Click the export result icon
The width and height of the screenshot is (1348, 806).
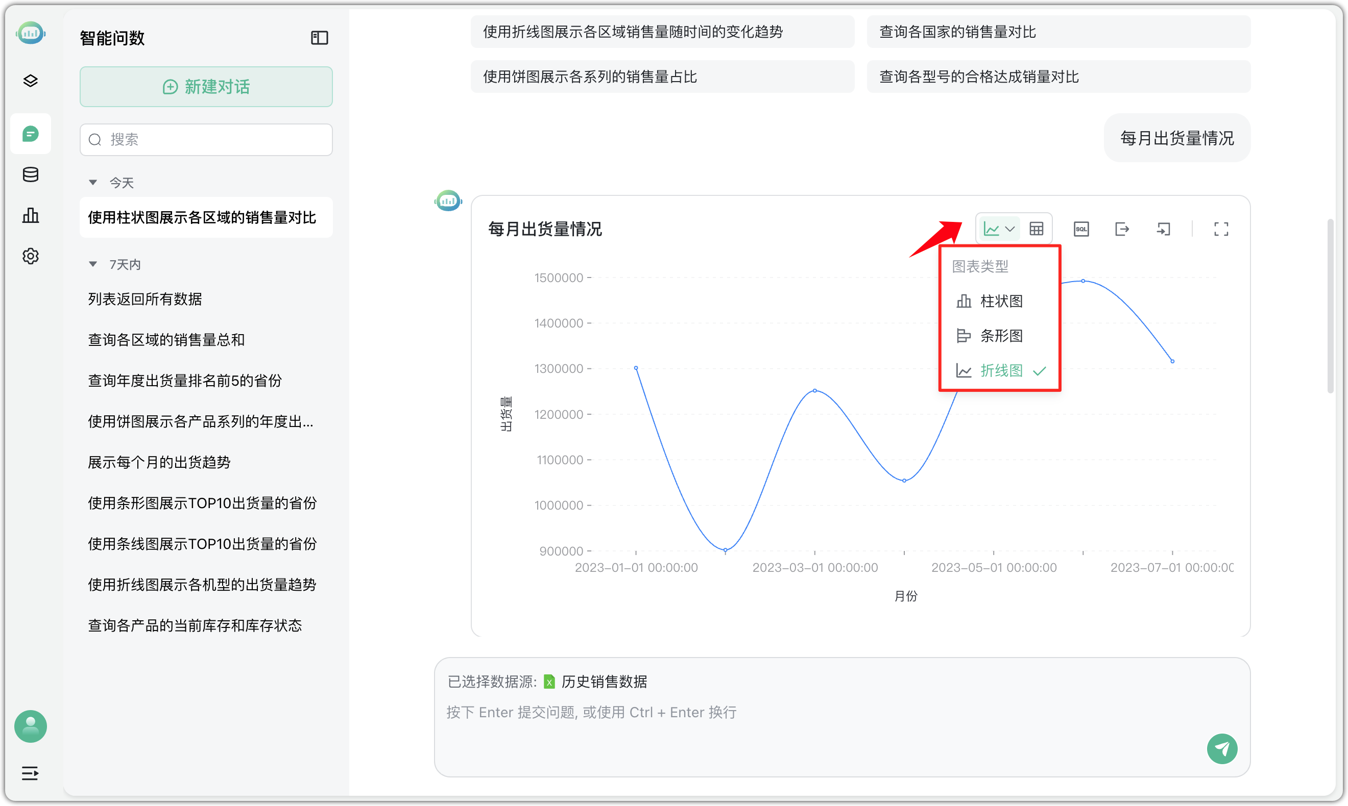[x=1122, y=229]
